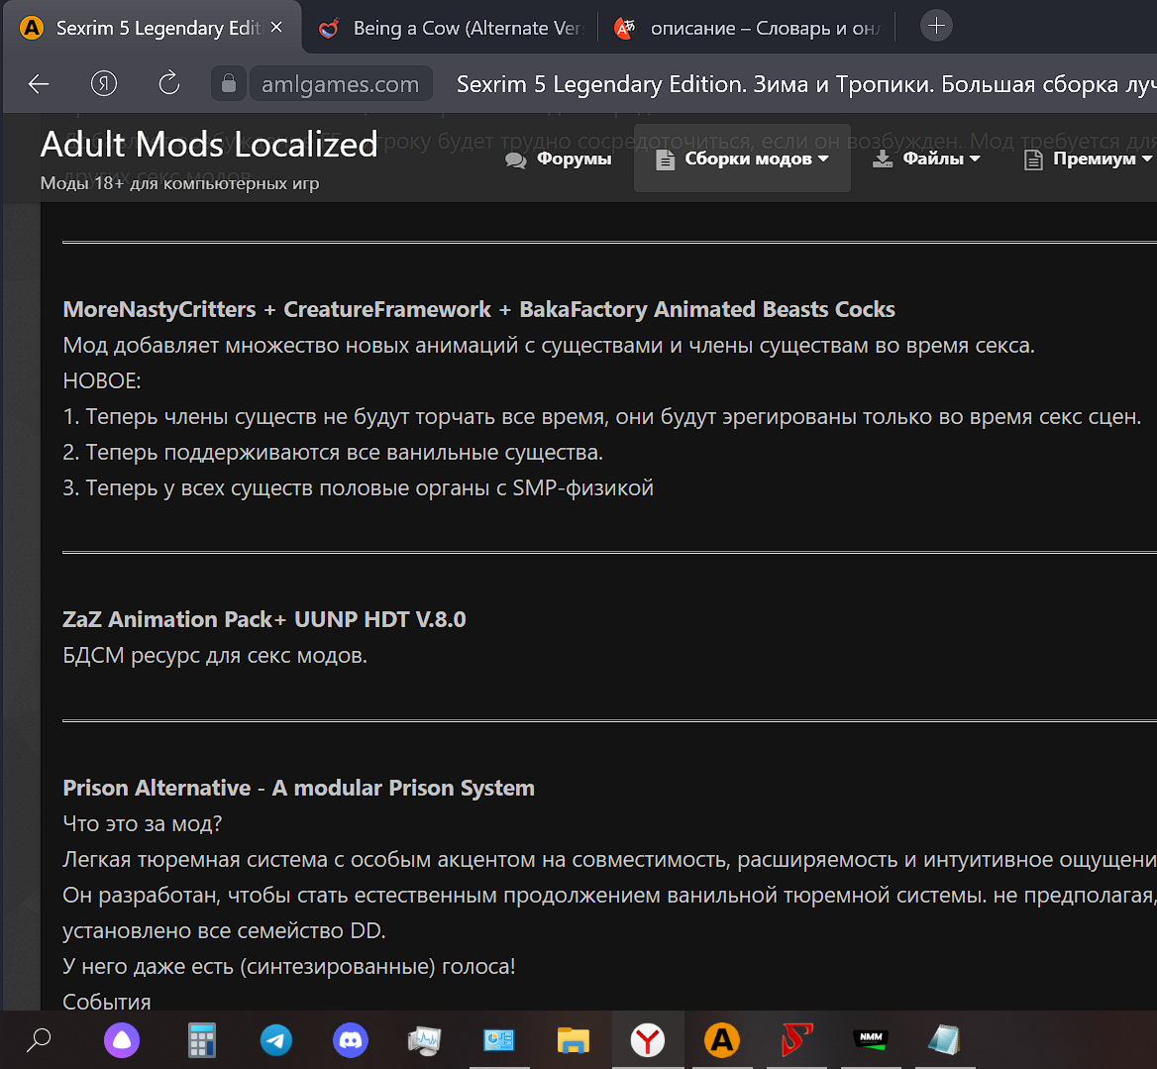Click the 'НОВОЕ:' text line
The height and width of the screenshot is (1069, 1157).
pos(102,380)
